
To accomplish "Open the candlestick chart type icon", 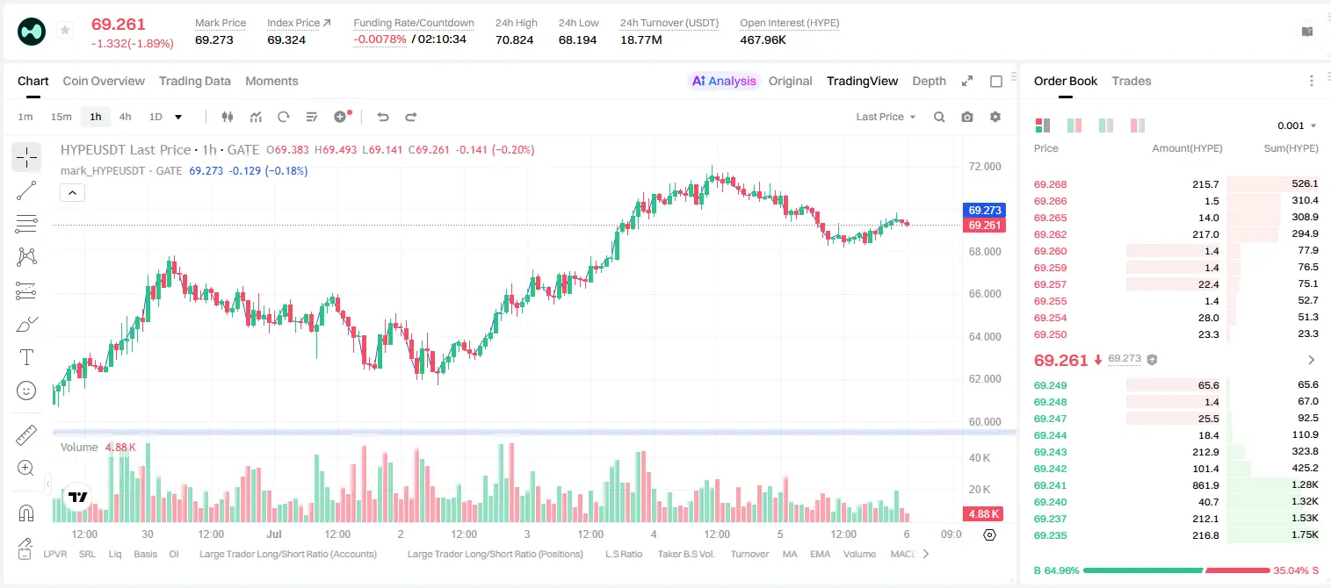I will 228,117.
